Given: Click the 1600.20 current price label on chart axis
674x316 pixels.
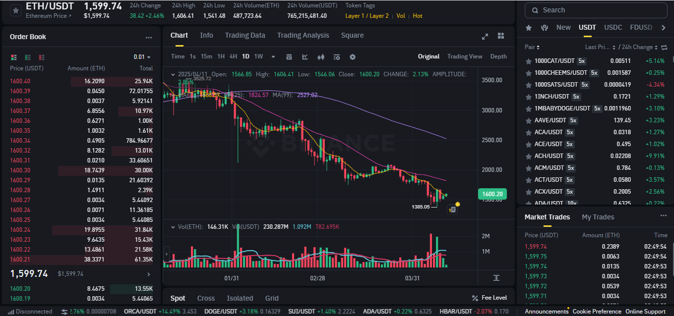Looking at the screenshot, I should [x=491, y=194].
